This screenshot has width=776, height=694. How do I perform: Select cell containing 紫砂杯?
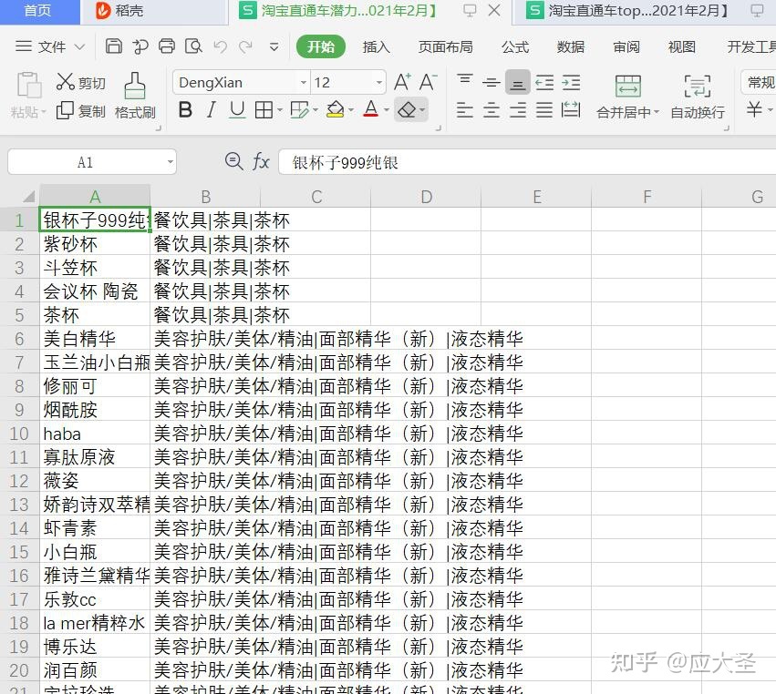95,244
